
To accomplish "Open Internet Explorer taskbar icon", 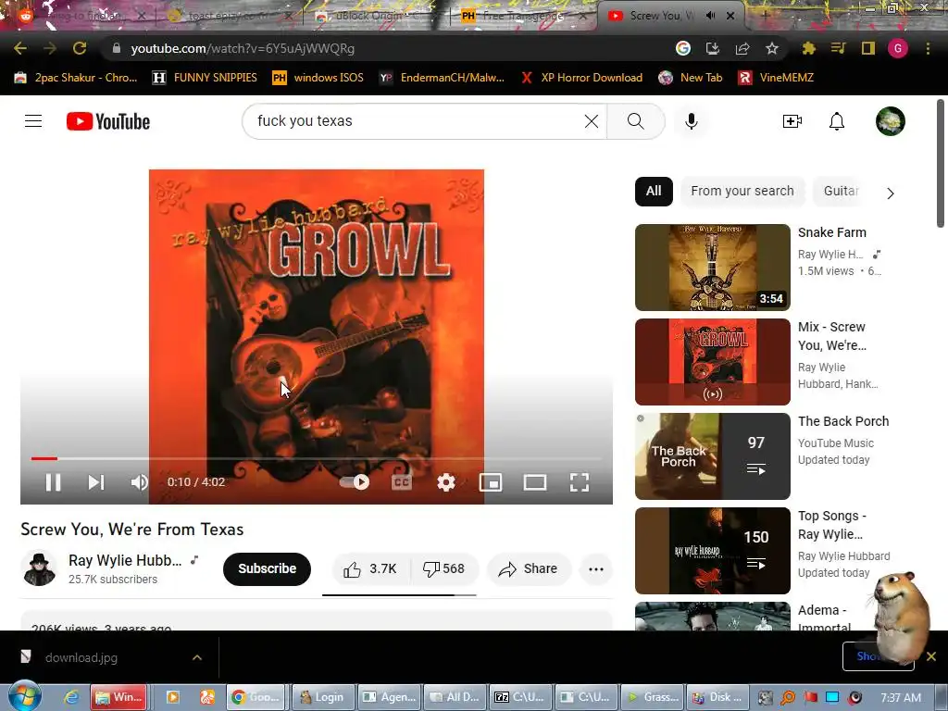I will [x=71, y=697].
